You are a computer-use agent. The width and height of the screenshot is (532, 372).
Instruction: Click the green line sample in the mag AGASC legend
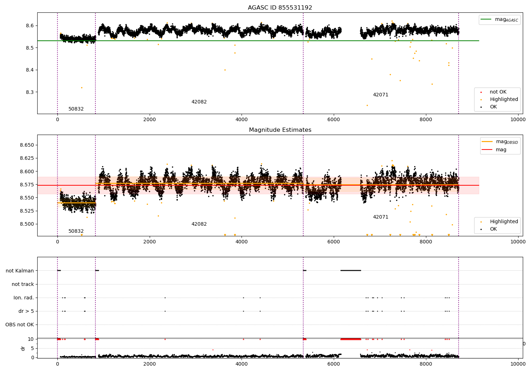pos(486,19)
